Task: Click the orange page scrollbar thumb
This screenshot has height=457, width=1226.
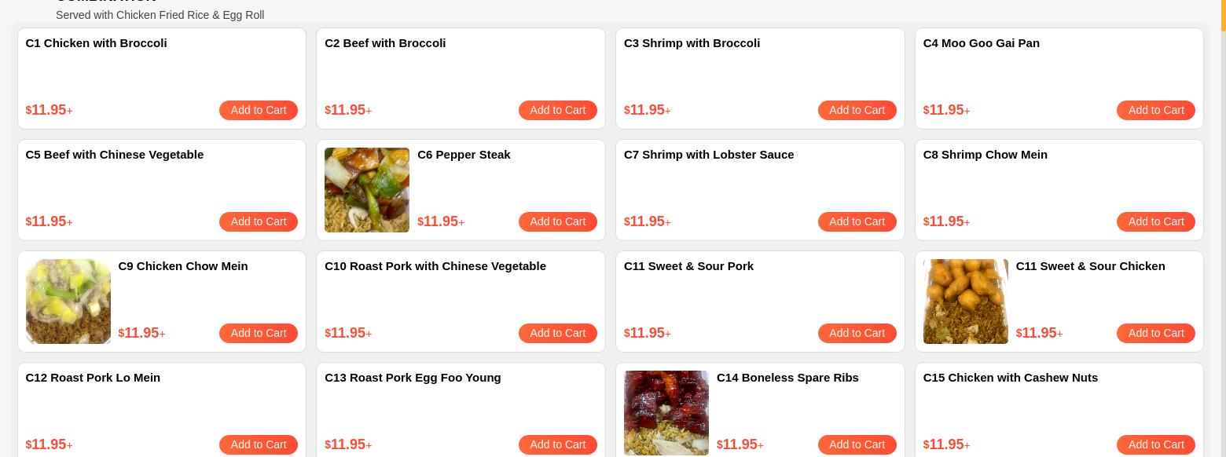Action: (x=1223, y=14)
